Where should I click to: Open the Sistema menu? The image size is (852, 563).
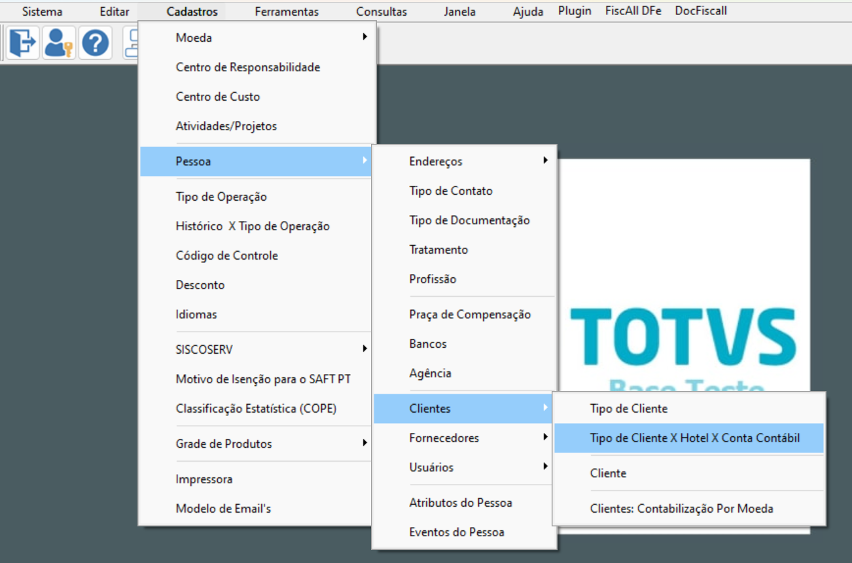click(x=43, y=12)
